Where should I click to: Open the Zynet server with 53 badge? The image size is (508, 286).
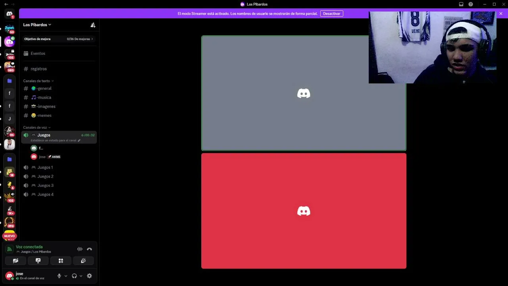click(x=10, y=29)
